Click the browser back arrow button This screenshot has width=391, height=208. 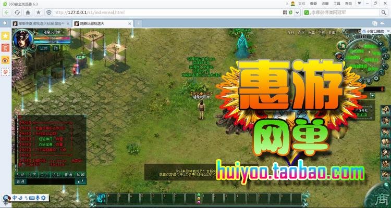click(6, 12)
